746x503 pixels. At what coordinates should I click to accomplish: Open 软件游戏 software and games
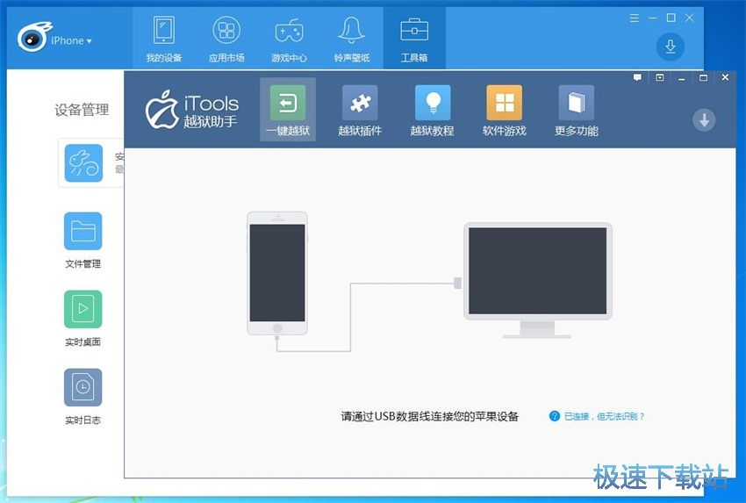(x=505, y=111)
